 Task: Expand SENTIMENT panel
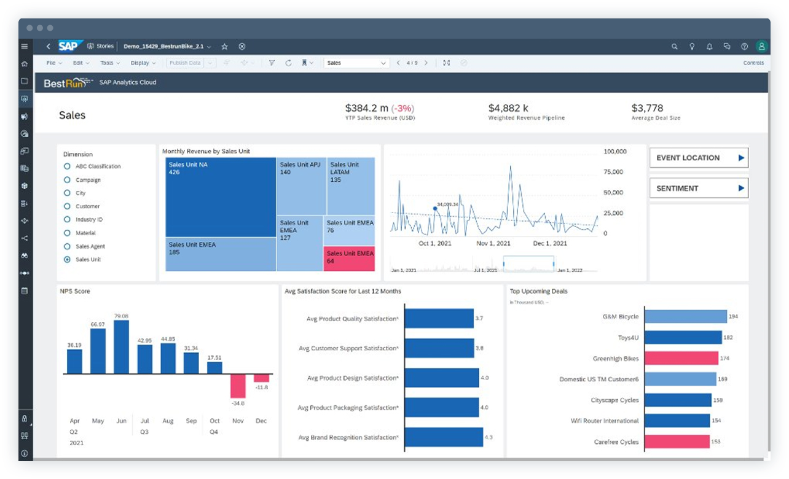coord(699,189)
